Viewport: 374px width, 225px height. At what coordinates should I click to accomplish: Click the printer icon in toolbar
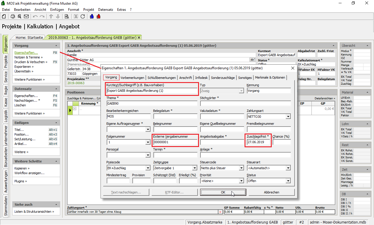(13, 16)
